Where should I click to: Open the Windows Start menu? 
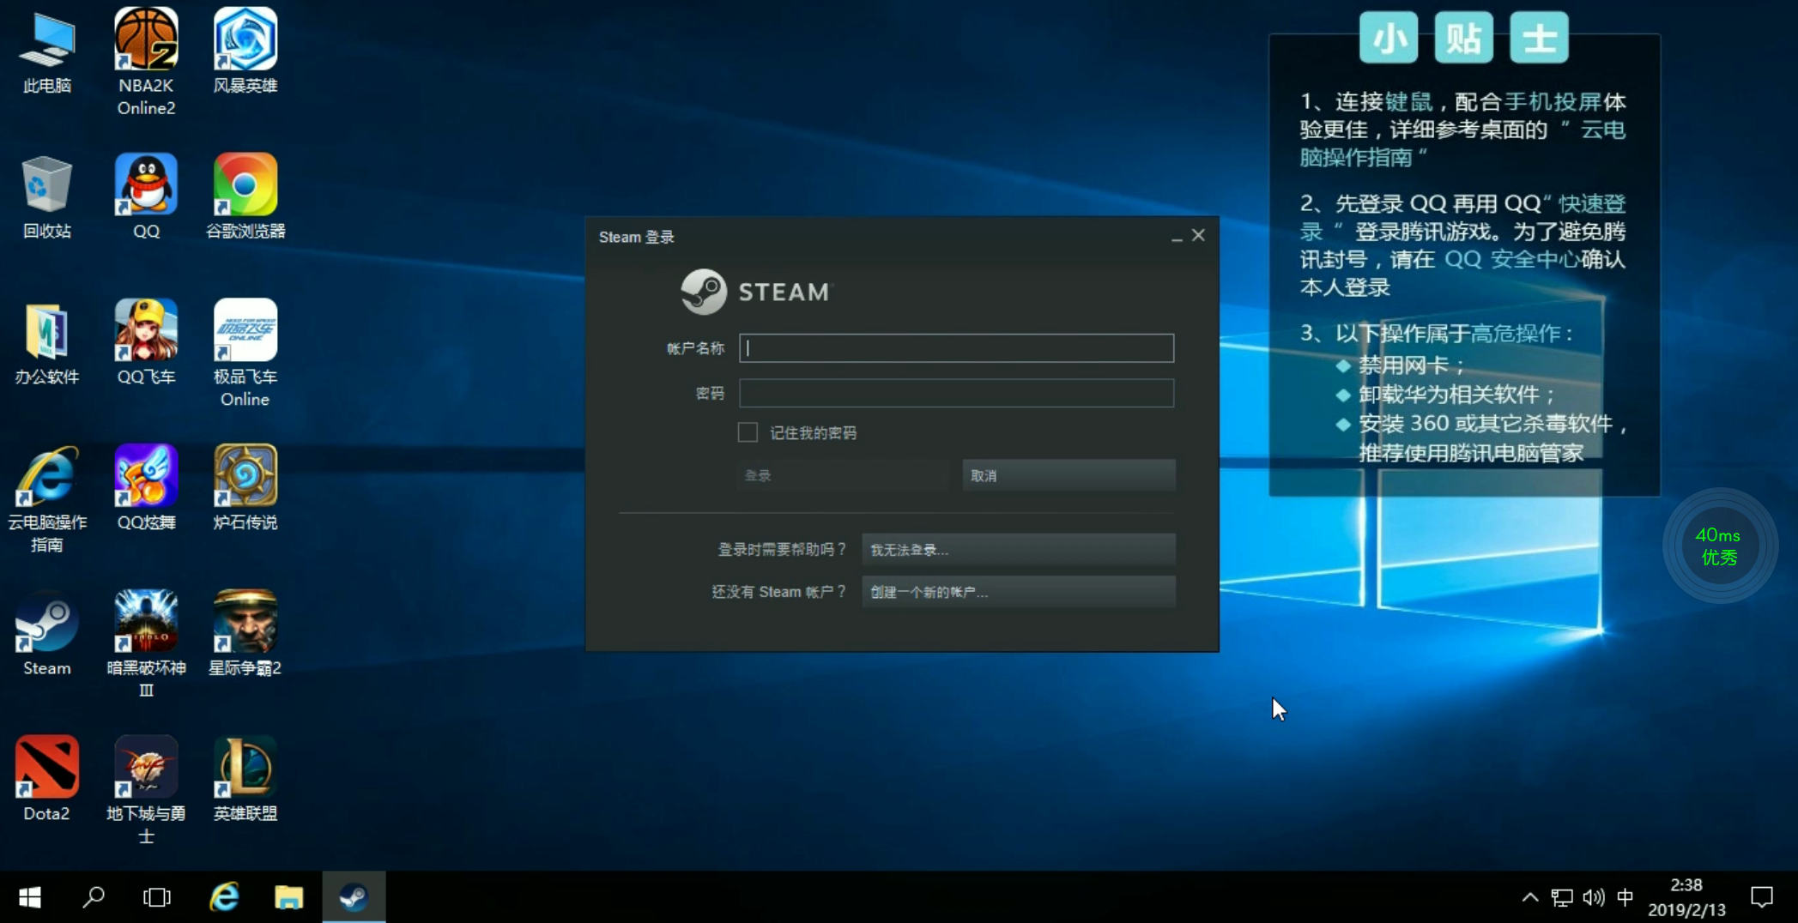(x=30, y=897)
